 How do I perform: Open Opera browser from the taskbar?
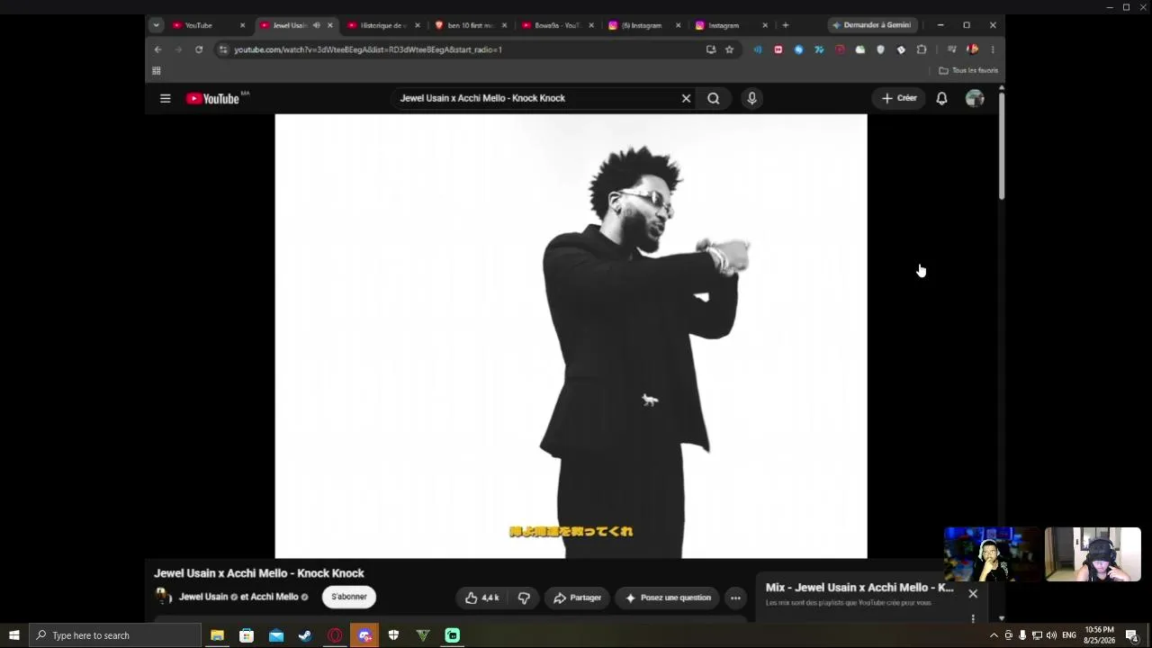pyautogui.click(x=335, y=635)
